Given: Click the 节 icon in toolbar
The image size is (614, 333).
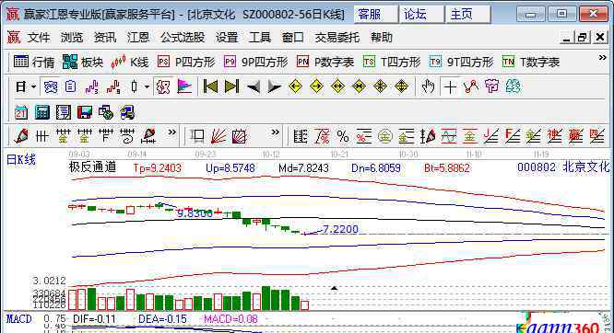Looking at the screenshot, I should 491,86.
